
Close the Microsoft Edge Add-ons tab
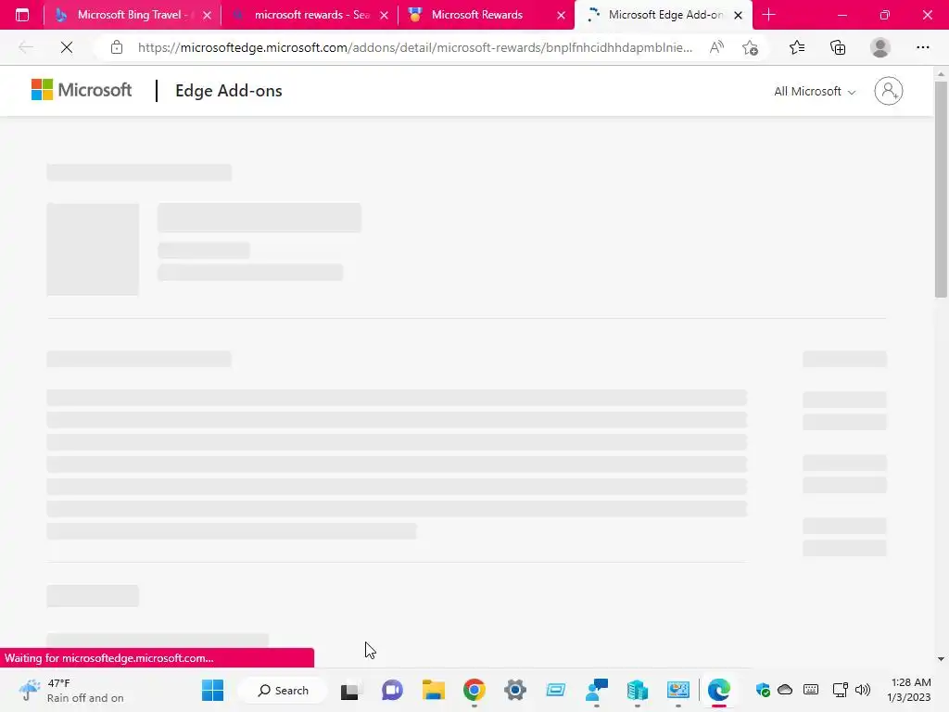tap(738, 15)
